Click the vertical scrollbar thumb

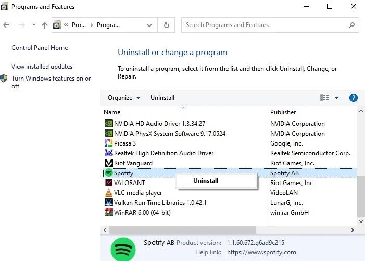[361, 197]
